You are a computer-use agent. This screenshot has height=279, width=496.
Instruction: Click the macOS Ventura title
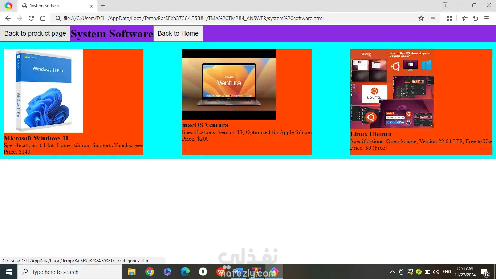tap(205, 125)
